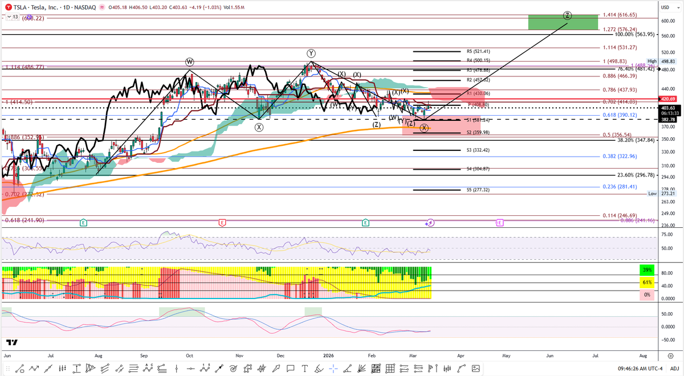This screenshot has height=376, width=684.
Task: Click the rightmost purple earnings E marker
Action: pos(499,222)
